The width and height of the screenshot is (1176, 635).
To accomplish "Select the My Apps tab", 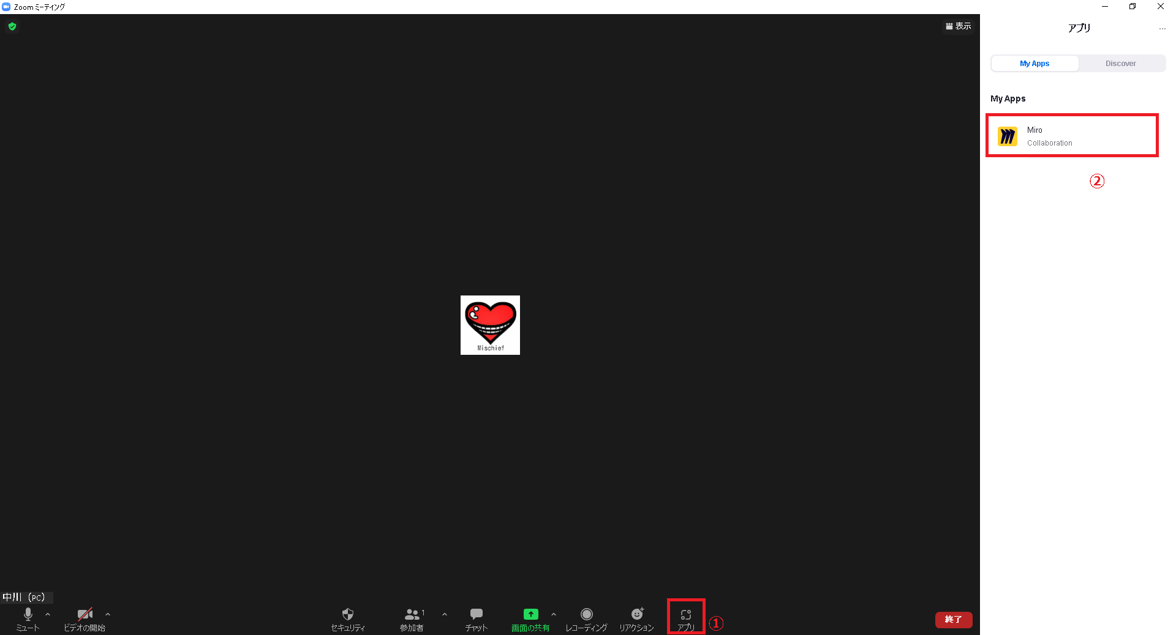I will click(1035, 64).
